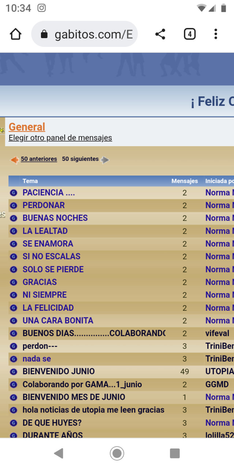This screenshot has width=234, height=469.
Task: Tap the orange previous-page arrow icon
Action: tap(14, 160)
